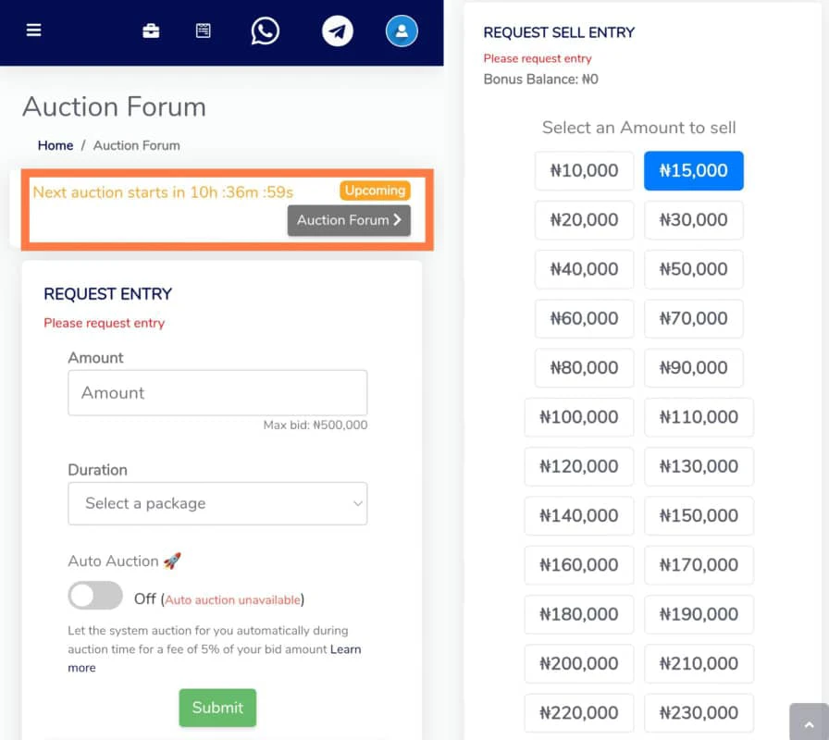The image size is (829, 740).
Task: Pick ₦120,000 amount option
Action: coord(579,466)
